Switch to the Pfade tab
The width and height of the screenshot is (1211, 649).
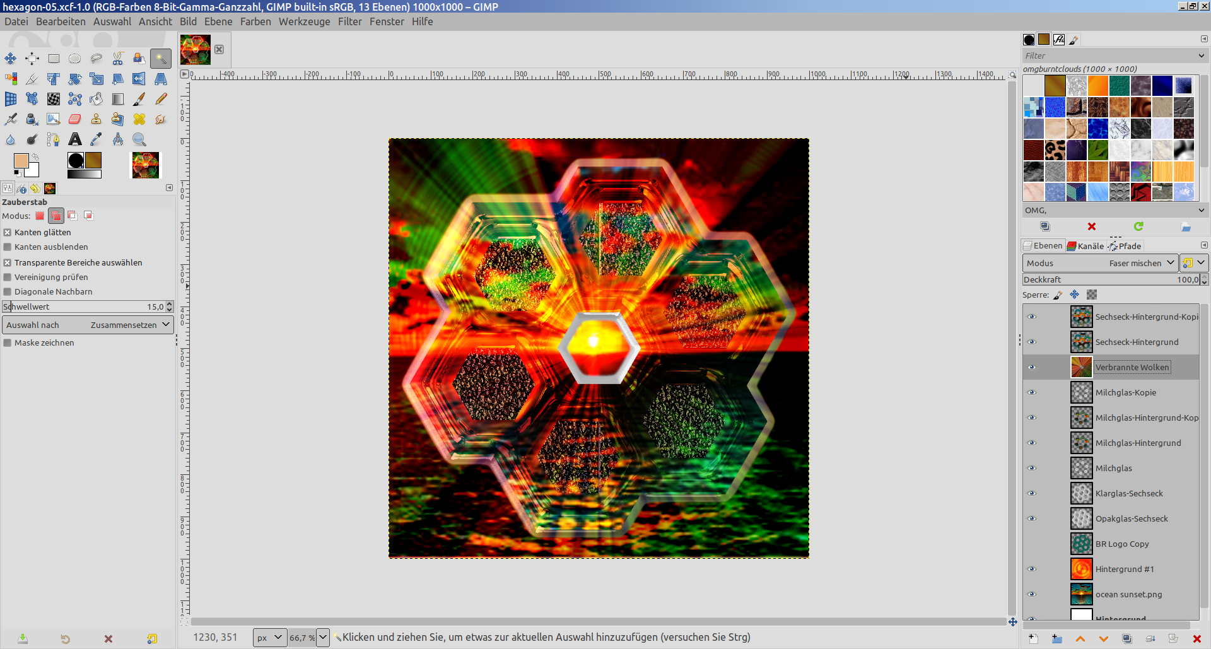coord(1125,246)
